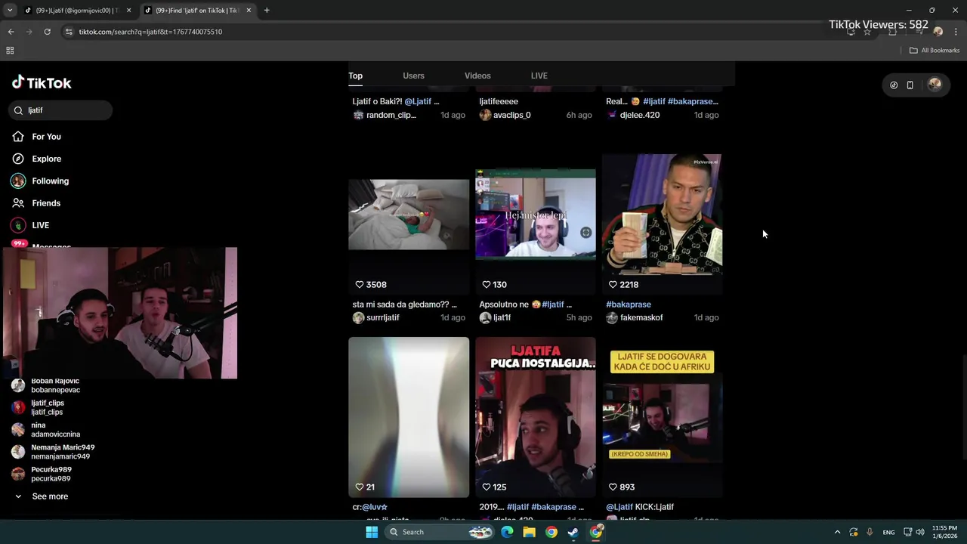Open the For You feed
Screen dimensions: 967x544
(36, 137)
